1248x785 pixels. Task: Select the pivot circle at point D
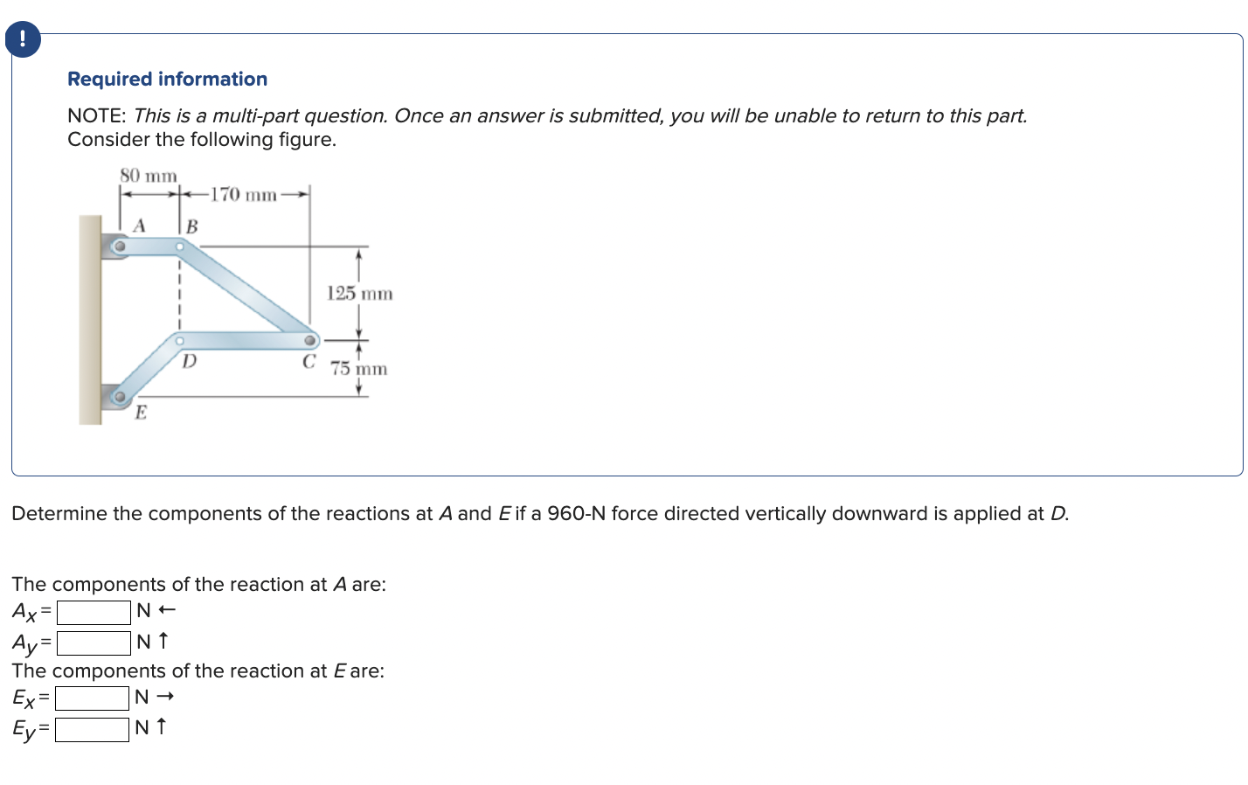pos(180,341)
